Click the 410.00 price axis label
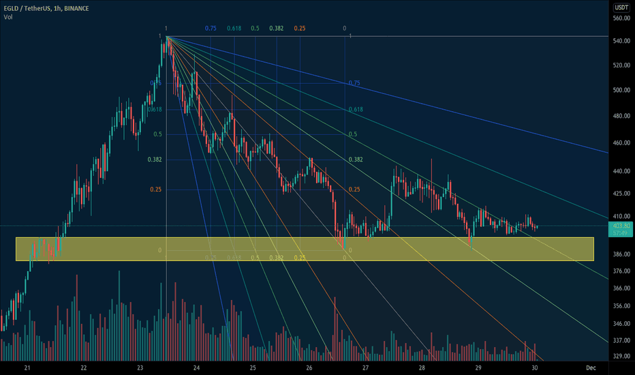This screenshot has width=635, height=375. click(x=621, y=217)
